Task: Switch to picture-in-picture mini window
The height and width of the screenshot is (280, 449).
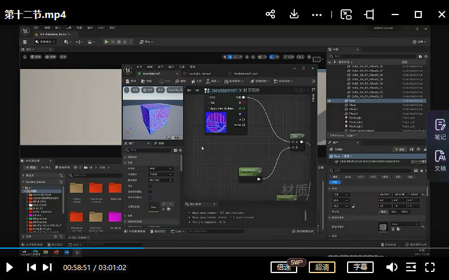Action: [346, 14]
